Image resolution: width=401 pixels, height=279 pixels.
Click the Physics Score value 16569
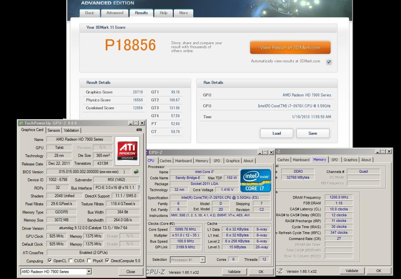138,100
